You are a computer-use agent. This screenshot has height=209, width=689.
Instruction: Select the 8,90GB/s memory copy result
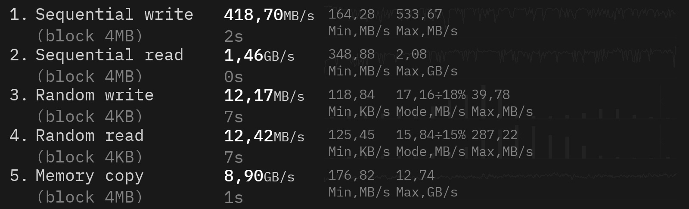259,176
